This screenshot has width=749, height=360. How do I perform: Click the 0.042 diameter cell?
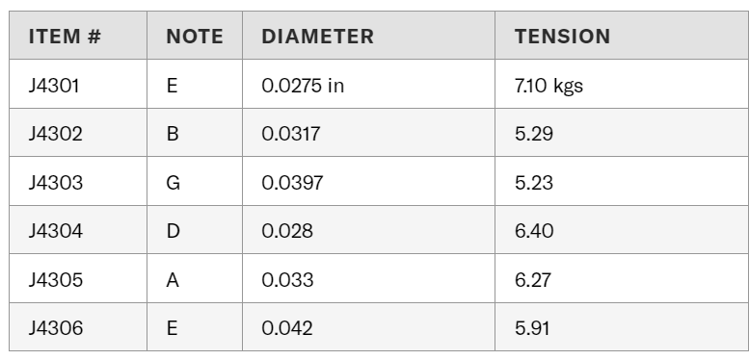coord(368,327)
